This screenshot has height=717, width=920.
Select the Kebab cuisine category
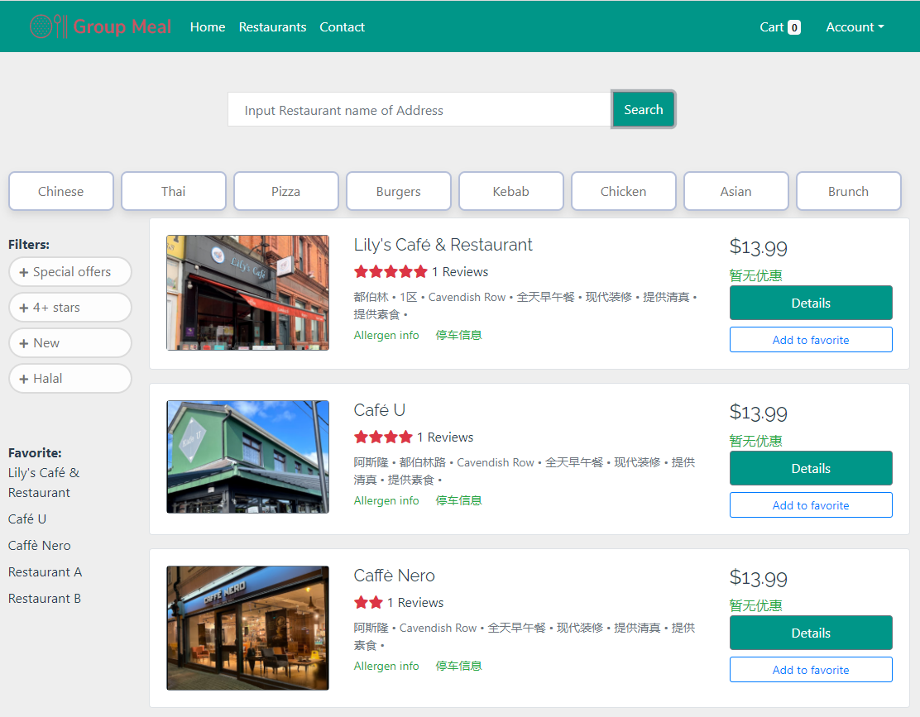(x=511, y=191)
